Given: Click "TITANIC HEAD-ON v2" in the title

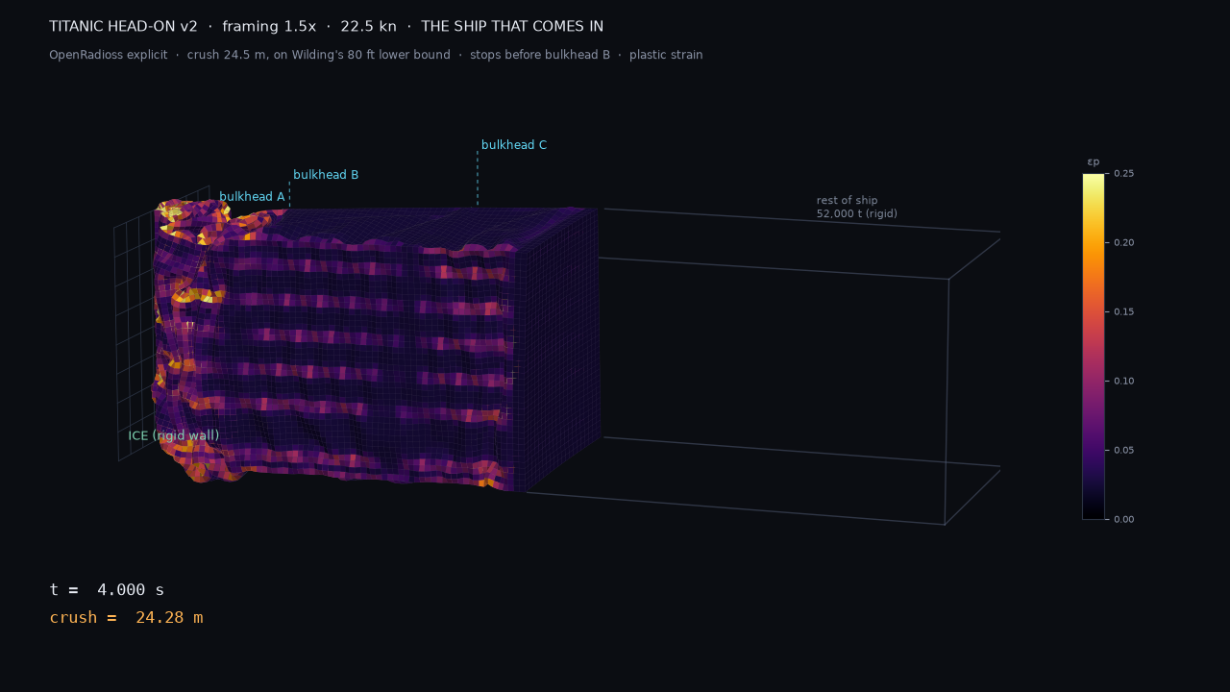Looking at the screenshot, I should pyautogui.click(x=123, y=27).
